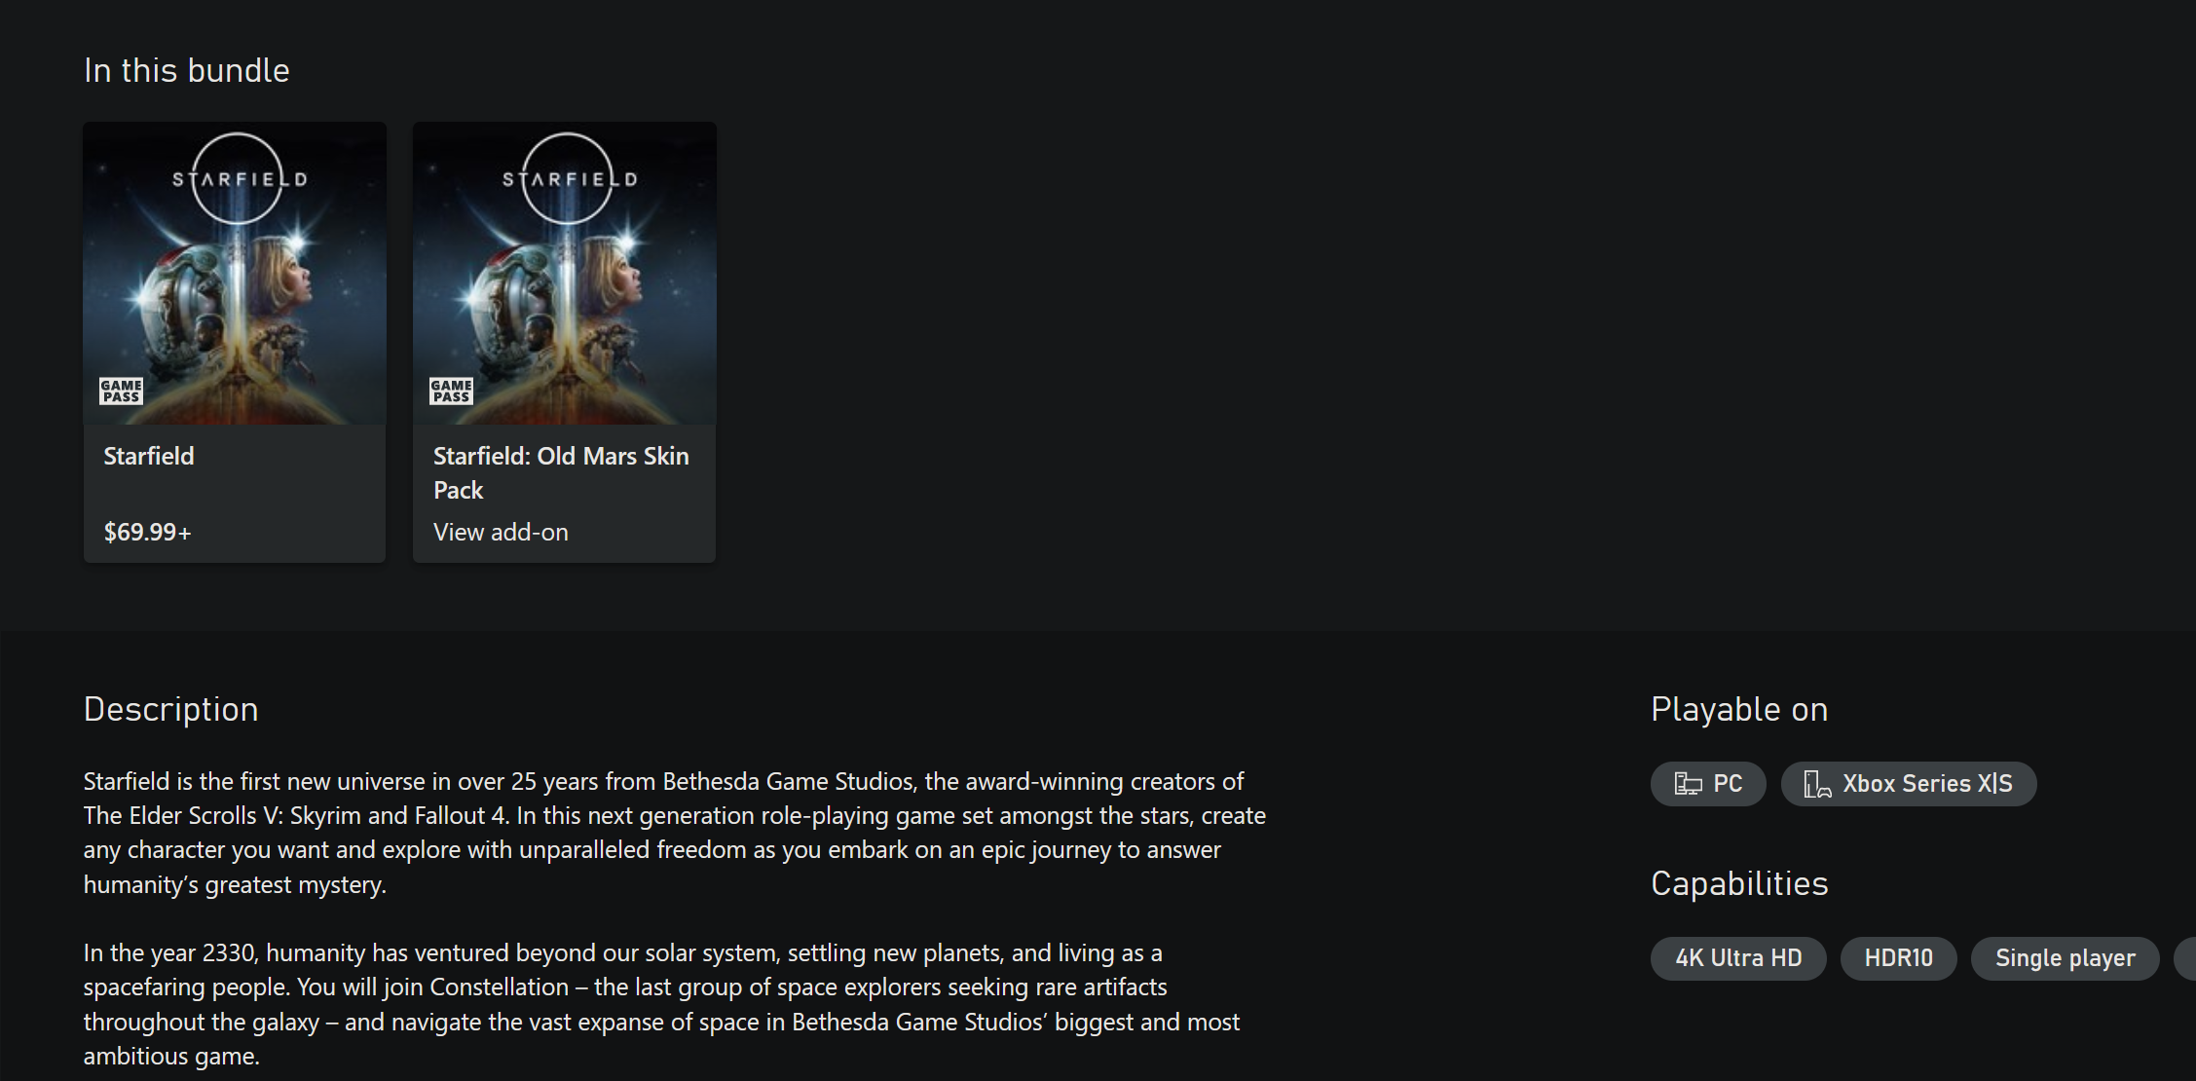Open Starfield: Old Mars Skin Pack title
Image resolution: width=2196 pixels, height=1081 pixels.
(x=561, y=473)
